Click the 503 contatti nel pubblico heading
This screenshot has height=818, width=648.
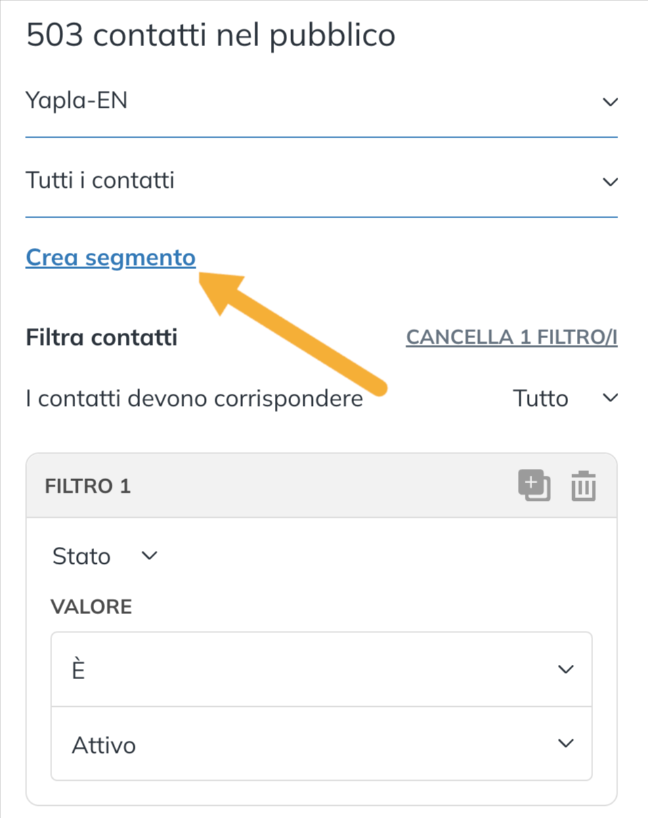(211, 35)
